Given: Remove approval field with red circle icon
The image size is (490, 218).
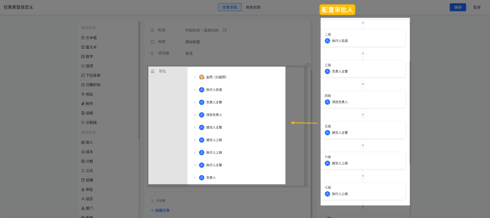Looking at the screenshot, I should pyautogui.click(x=307, y=66).
